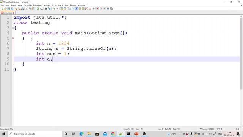Collapse the main method fold marker on line 5

[x=13, y=38]
